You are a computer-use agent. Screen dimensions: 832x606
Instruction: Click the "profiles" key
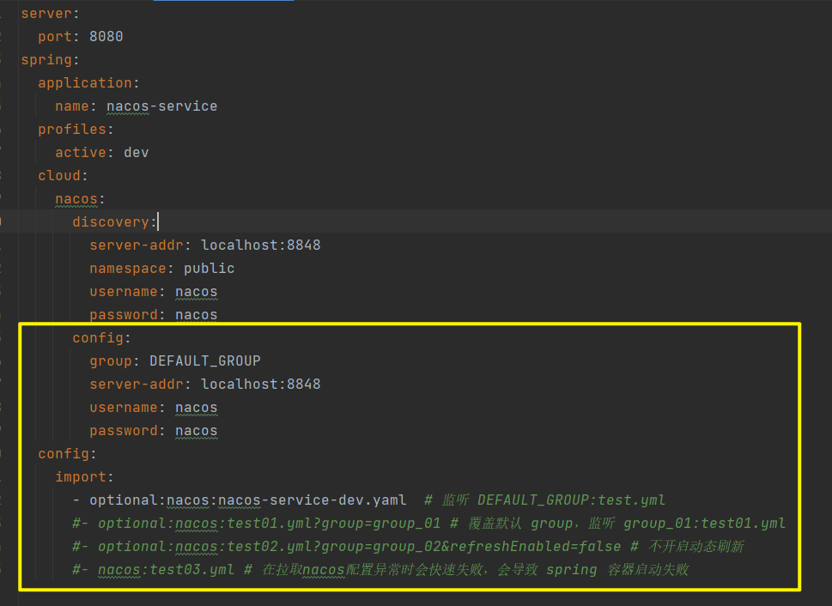[71, 129]
